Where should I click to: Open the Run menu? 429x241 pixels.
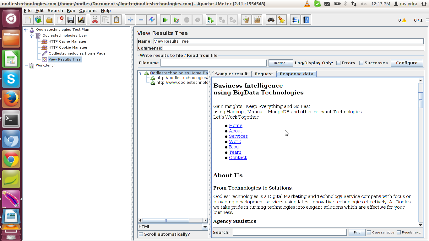click(71, 10)
